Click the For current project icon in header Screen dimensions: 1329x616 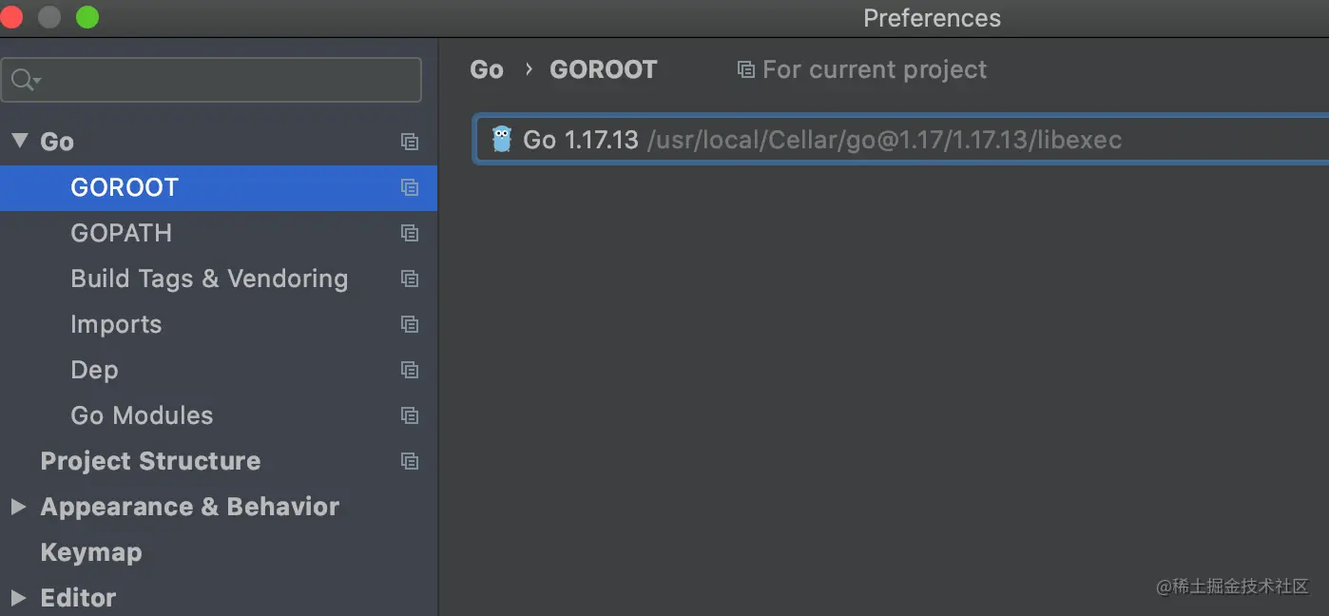coord(746,69)
